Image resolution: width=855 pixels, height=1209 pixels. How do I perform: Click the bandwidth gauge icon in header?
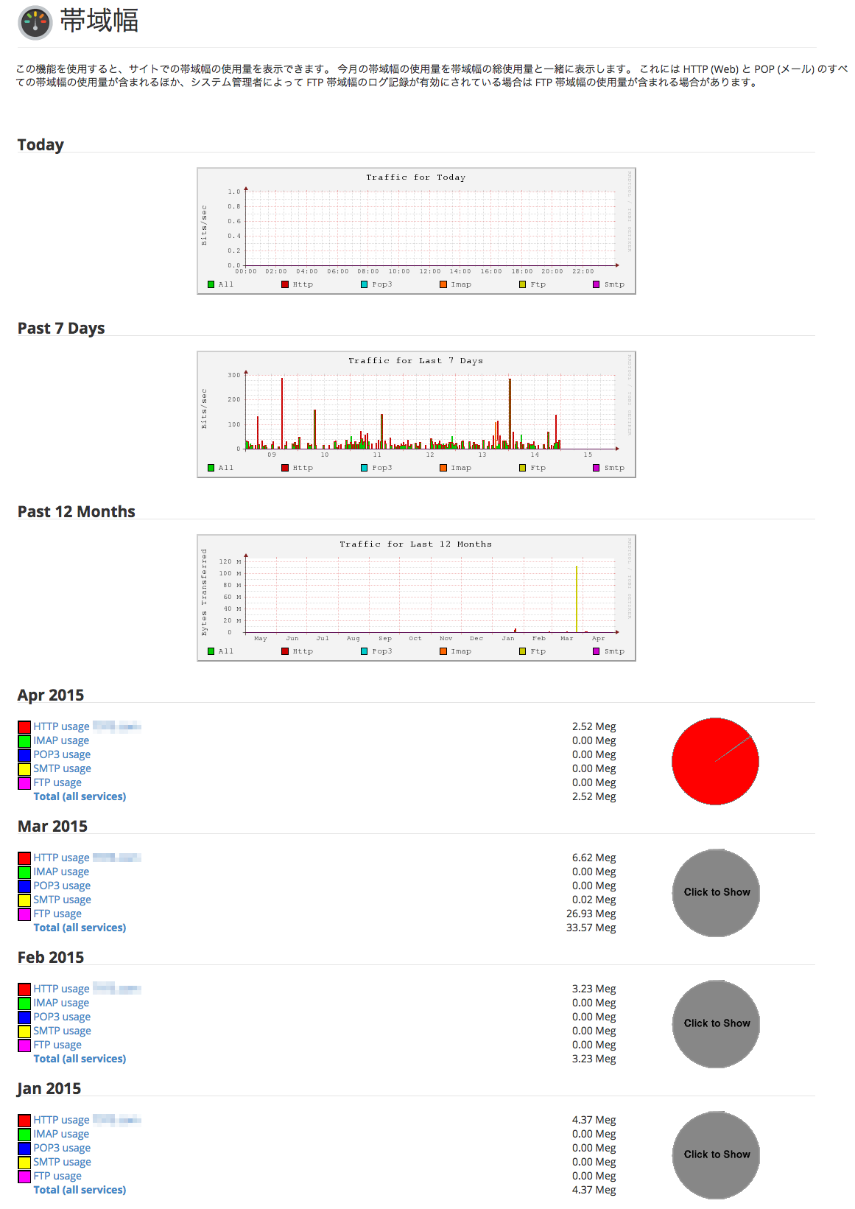[x=35, y=23]
